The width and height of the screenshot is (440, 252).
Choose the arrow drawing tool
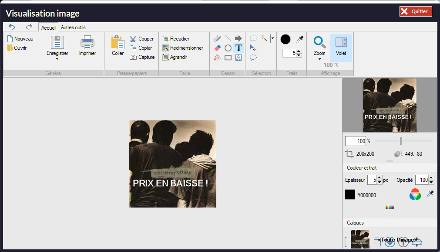238,38
